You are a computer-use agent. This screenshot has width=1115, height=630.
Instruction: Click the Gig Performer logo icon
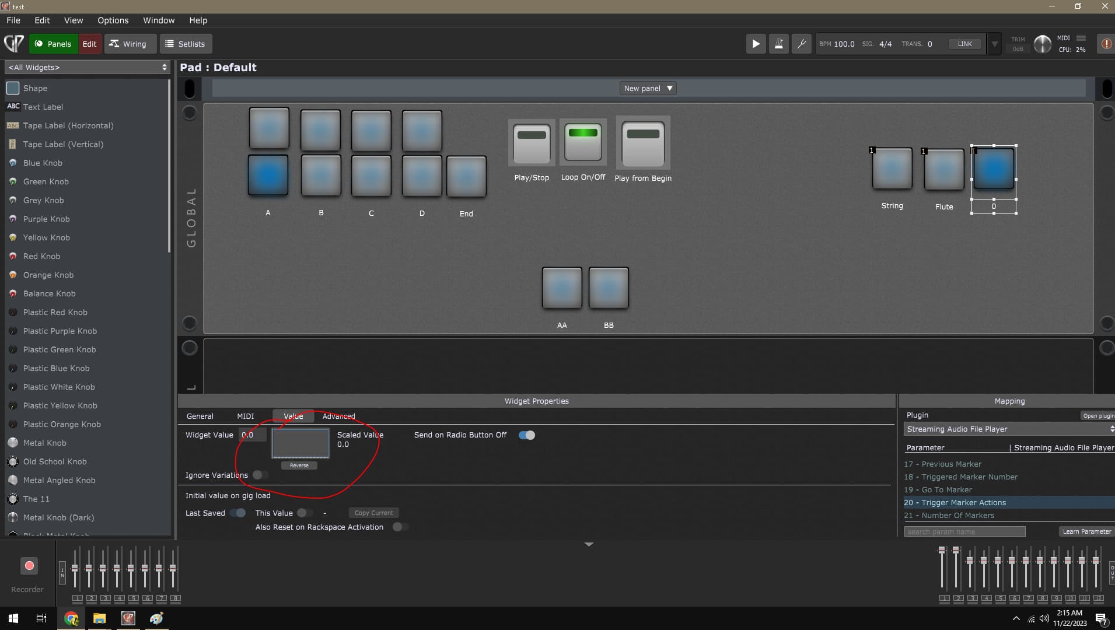(x=14, y=44)
